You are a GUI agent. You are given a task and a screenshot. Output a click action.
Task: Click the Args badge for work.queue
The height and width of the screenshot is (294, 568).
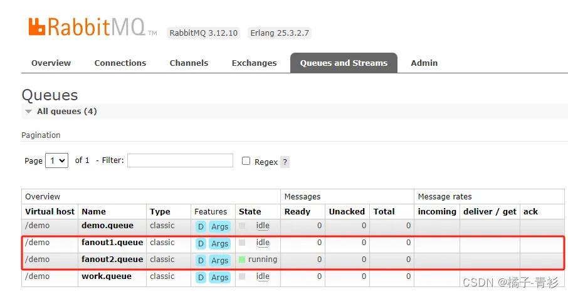(x=219, y=277)
